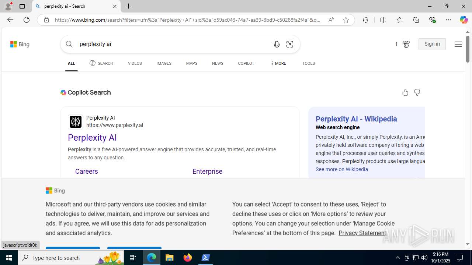This screenshot has height=265, width=472.
Task: Open the Windows Start menu
Action: pos(9,258)
